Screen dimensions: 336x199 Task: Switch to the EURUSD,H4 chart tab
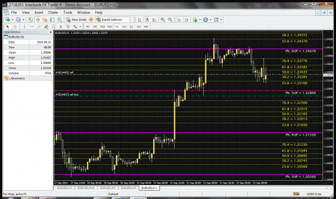tap(128, 188)
